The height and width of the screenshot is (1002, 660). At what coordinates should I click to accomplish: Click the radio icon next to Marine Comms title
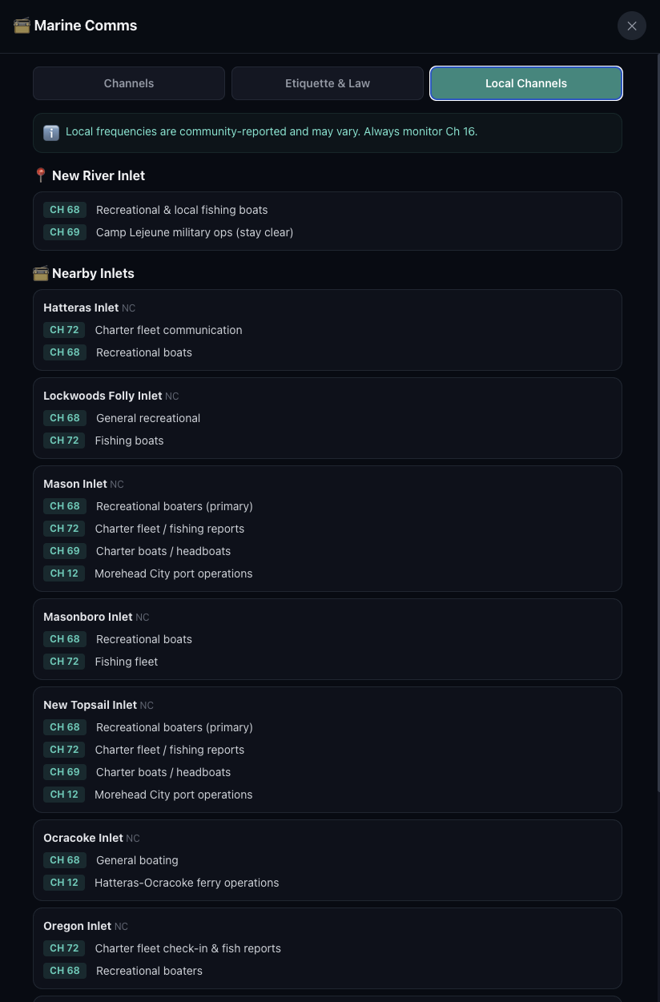pyautogui.click(x=22, y=25)
